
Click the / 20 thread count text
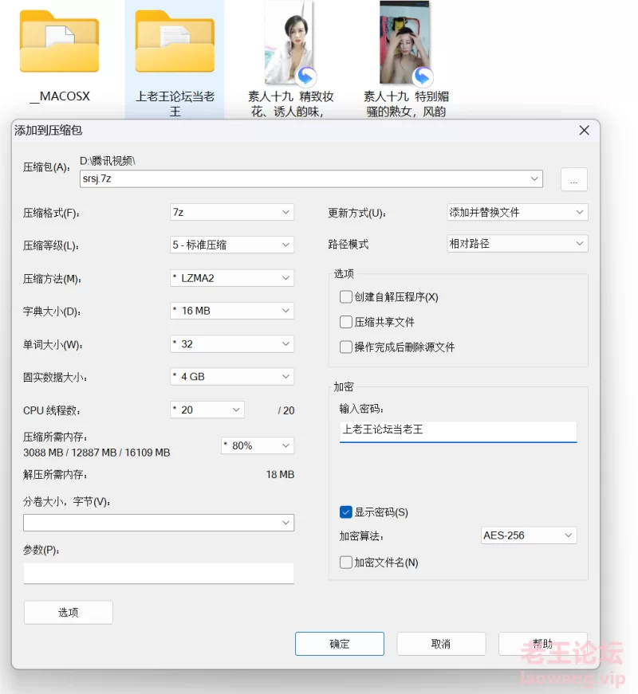[x=286, y=410]
